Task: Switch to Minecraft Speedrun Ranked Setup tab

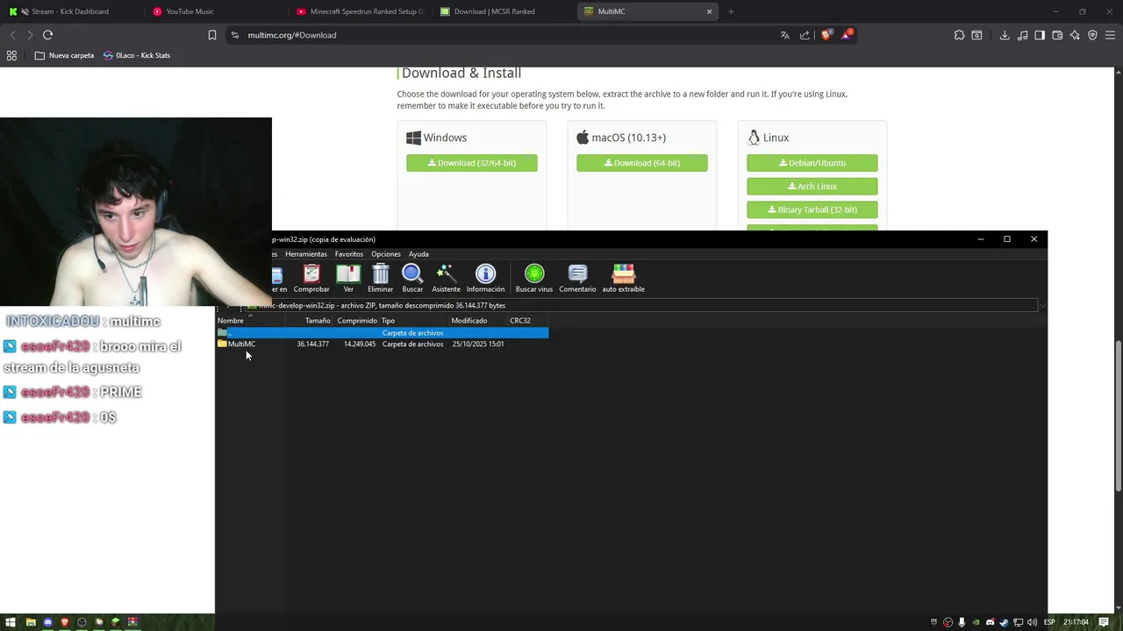Action: [x=360, y=11]
